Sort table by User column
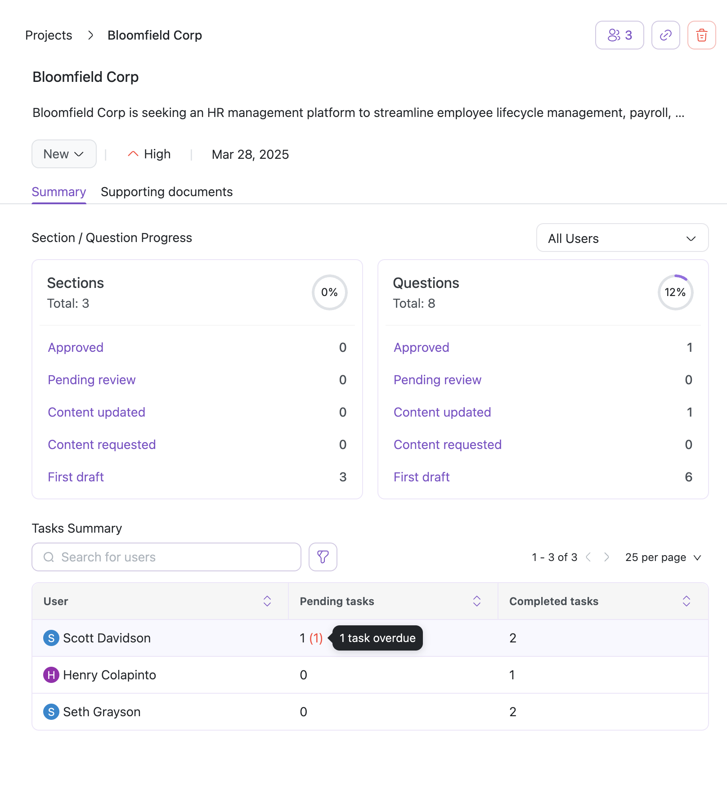Viewport: 727px width, 790px height. tap(267, 601)
